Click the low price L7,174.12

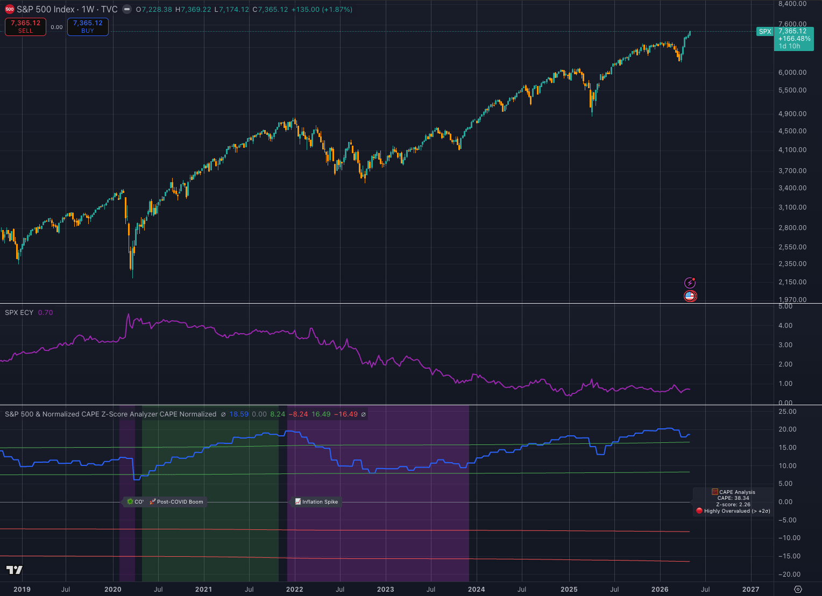(231, 10)
